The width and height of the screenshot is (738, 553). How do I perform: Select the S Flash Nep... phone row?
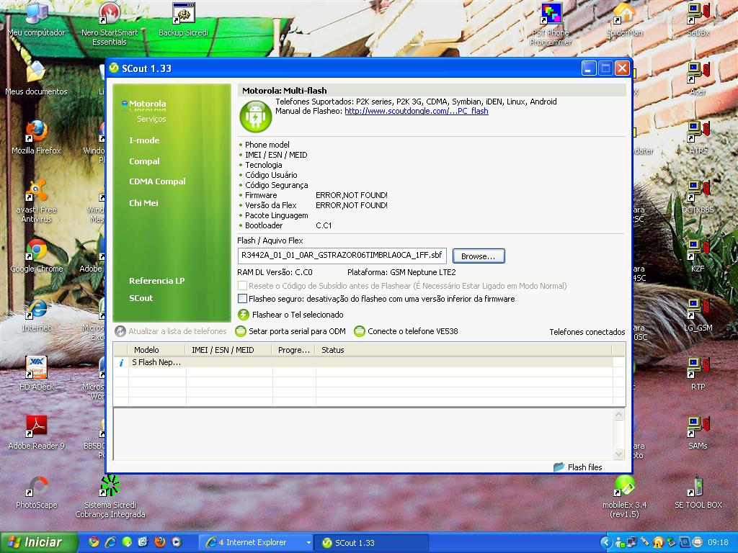pos(363,362)
